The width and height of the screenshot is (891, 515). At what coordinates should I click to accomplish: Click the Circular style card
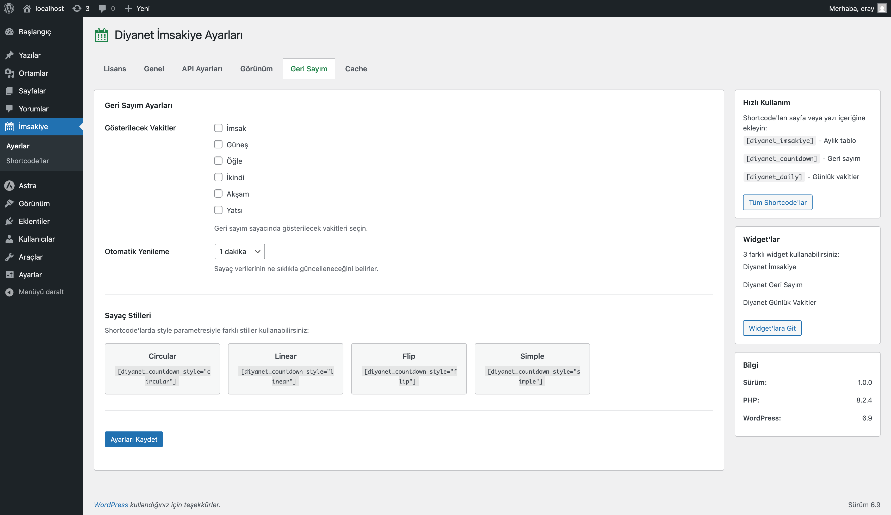[162, 368]
